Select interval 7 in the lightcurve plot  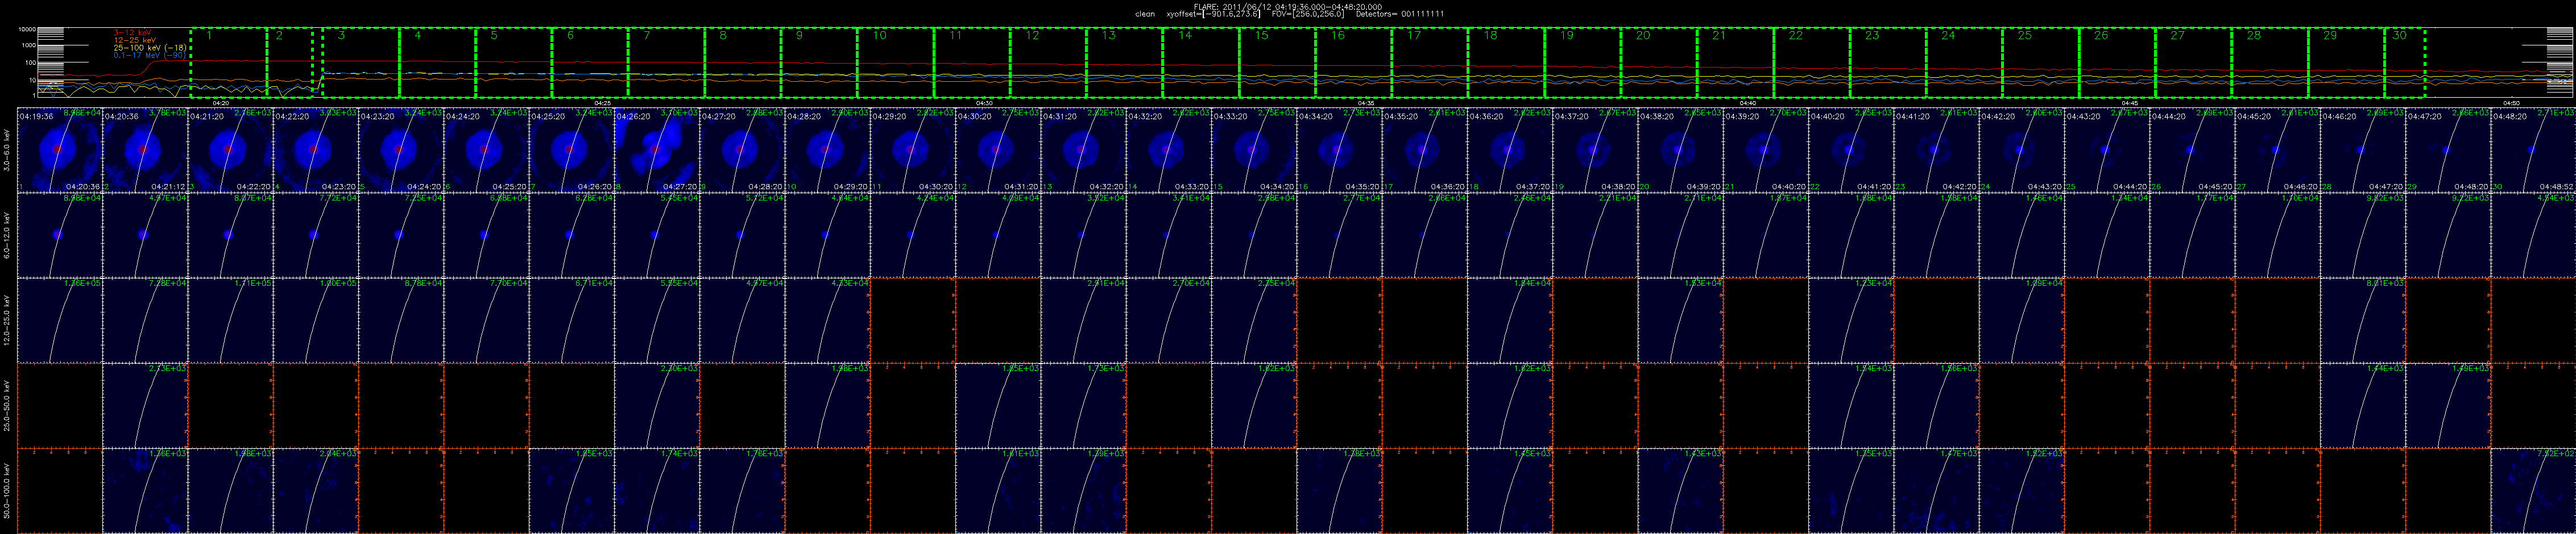tap(666, 62)
